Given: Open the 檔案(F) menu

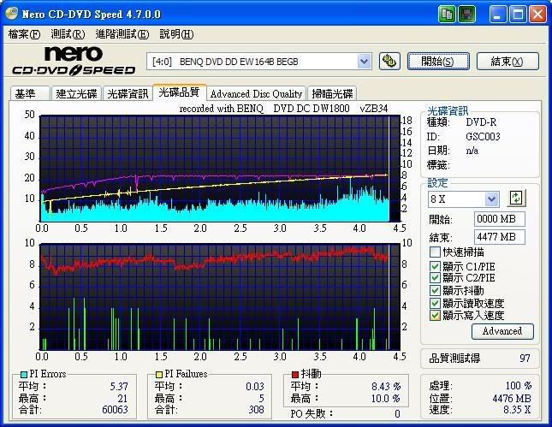Looking at the screenshot, I should 24,34.
